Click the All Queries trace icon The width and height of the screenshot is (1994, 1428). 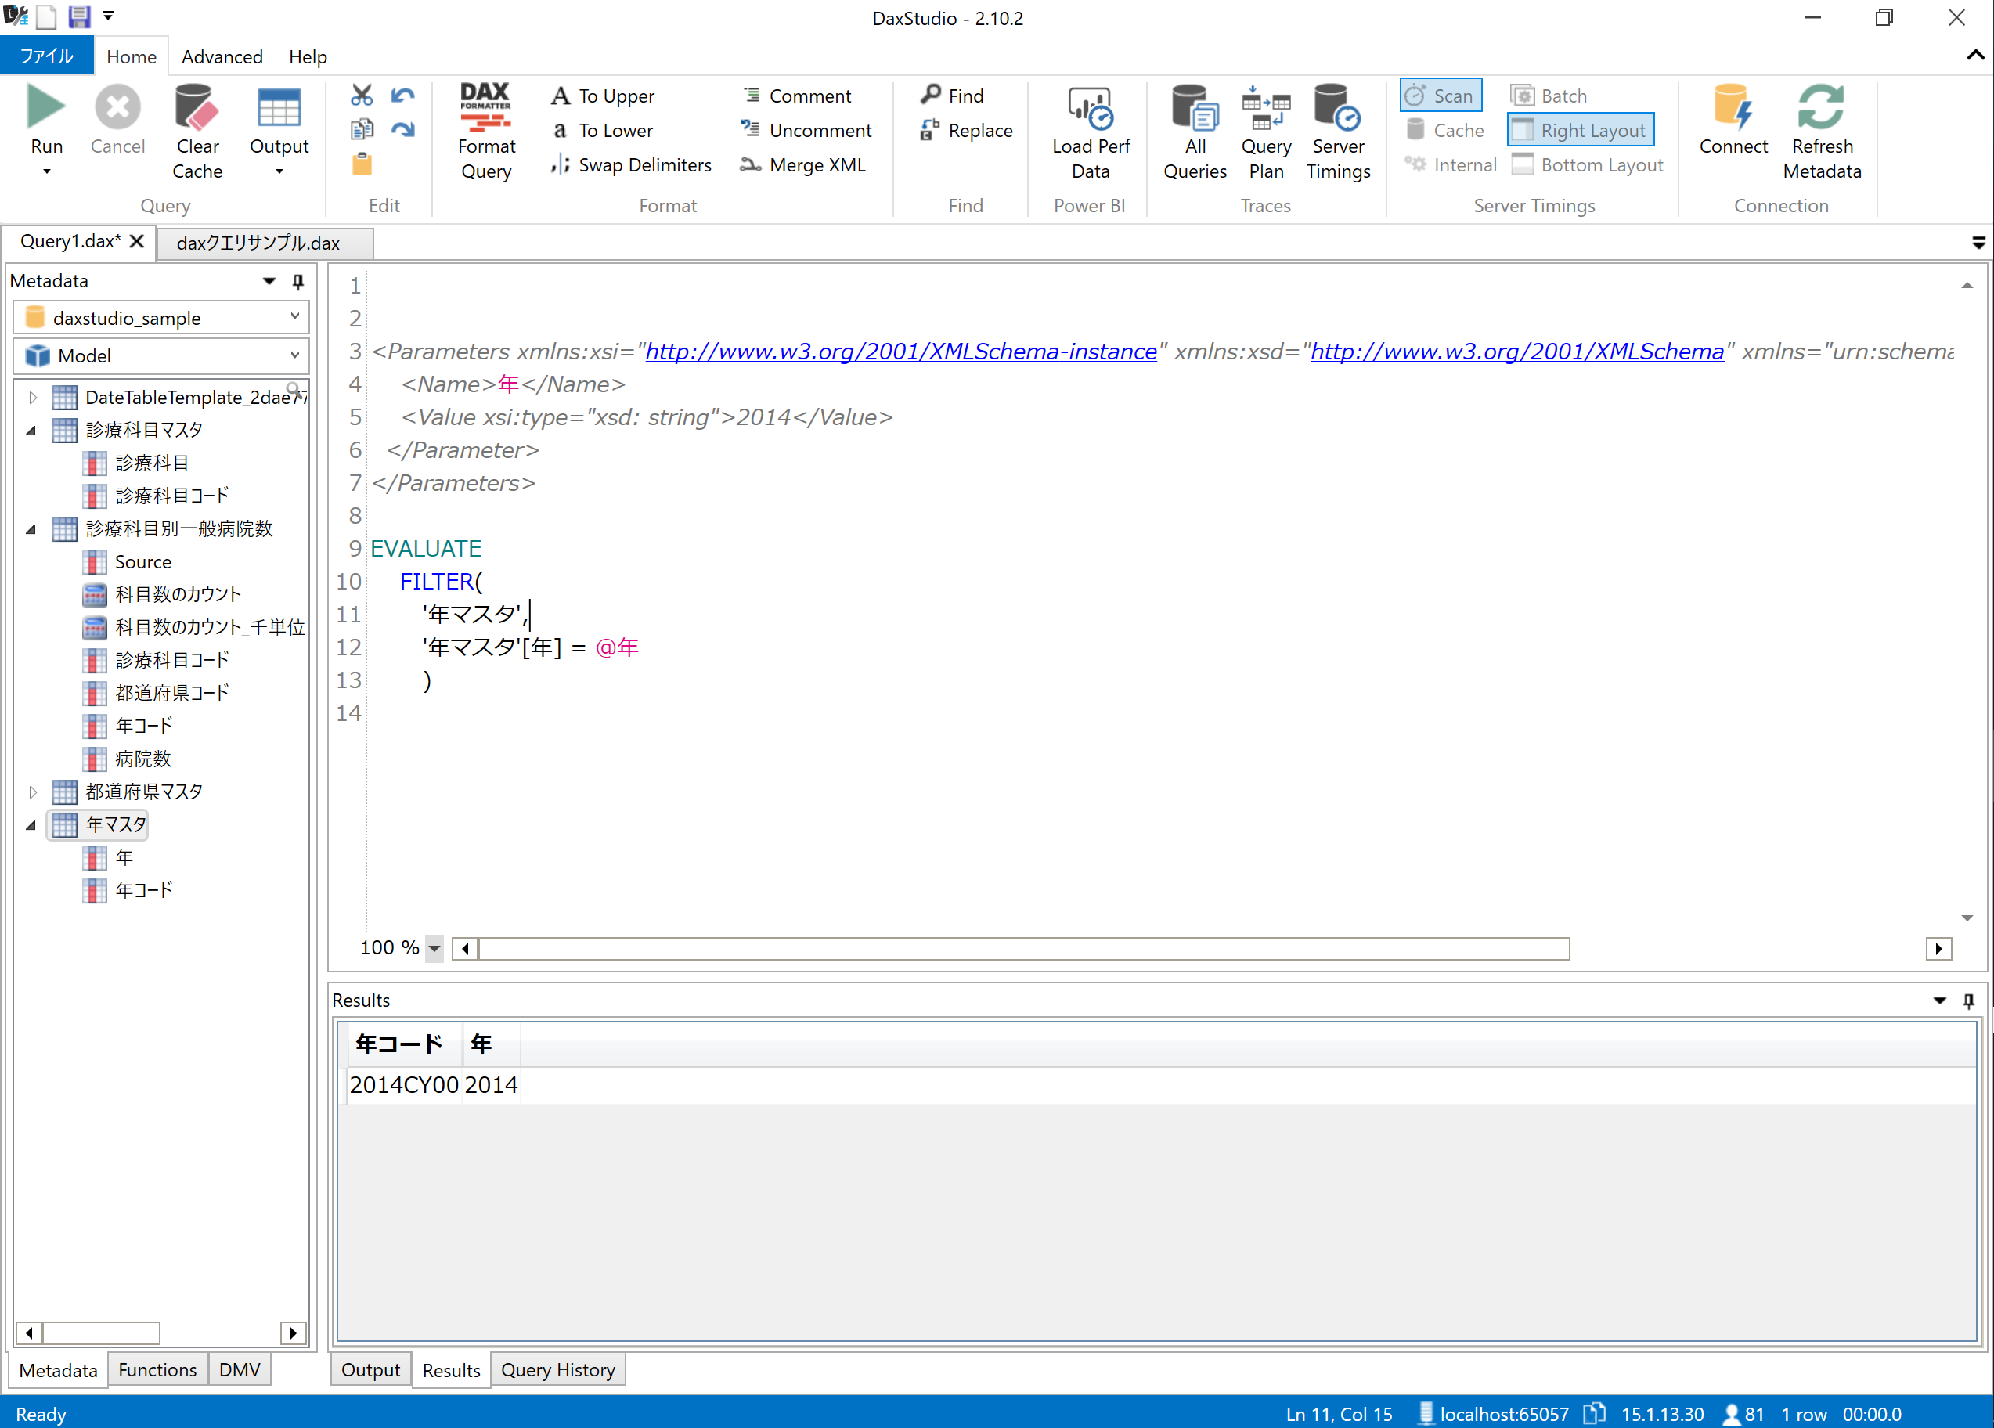coord(1194,108)
